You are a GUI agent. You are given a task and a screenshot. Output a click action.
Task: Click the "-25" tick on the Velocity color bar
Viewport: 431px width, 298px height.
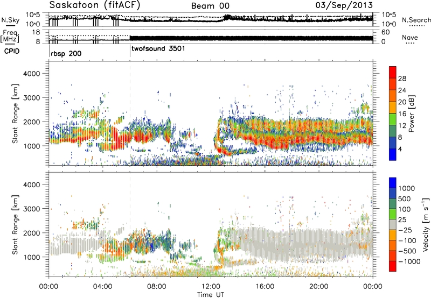click(405, 230)
